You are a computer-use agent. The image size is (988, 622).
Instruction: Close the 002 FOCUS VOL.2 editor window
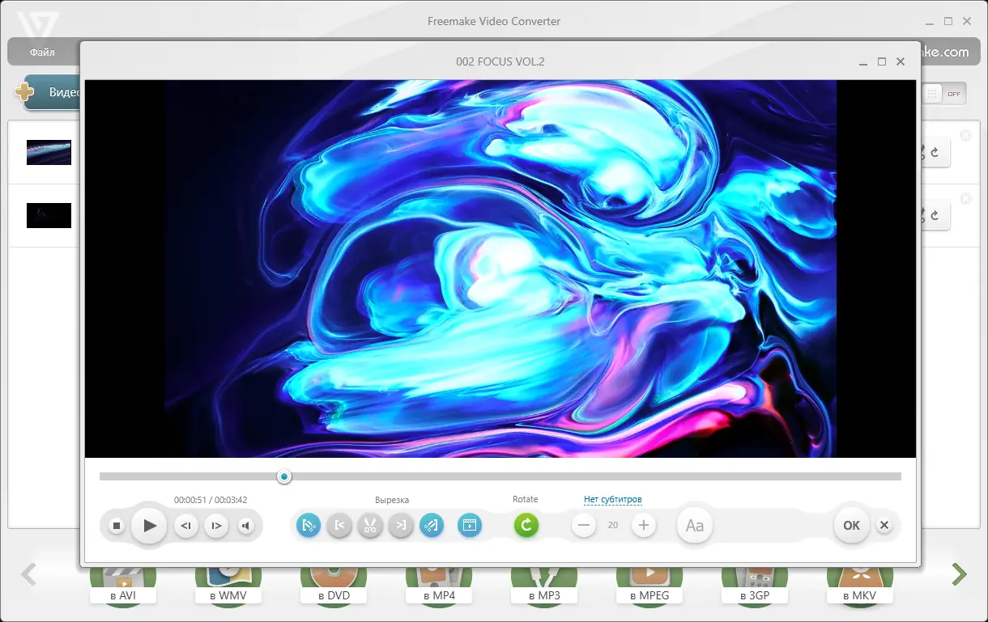point(901,61)
